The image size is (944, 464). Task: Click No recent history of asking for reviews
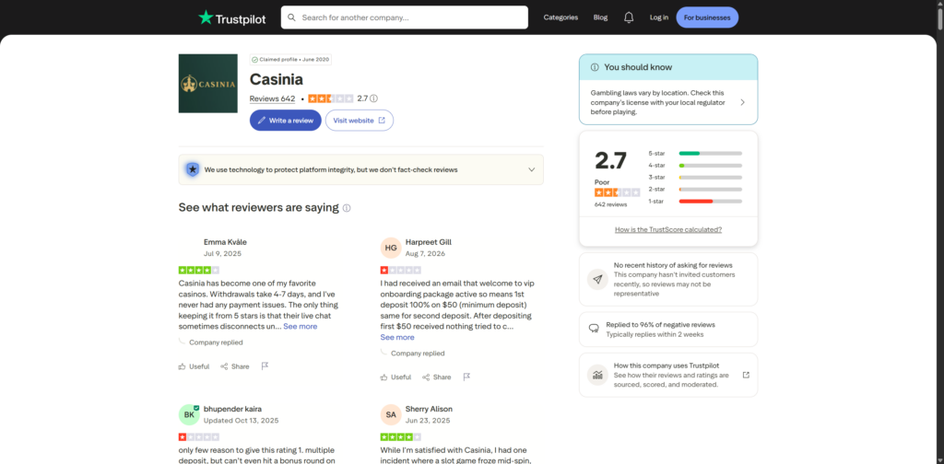(x=673, y=265)
